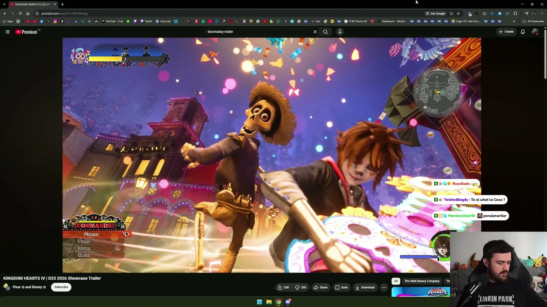This screenshot has width=547, height=307.
Task: Open the Dashboard - Ubisoft bookmark
Action: [392, 21]
